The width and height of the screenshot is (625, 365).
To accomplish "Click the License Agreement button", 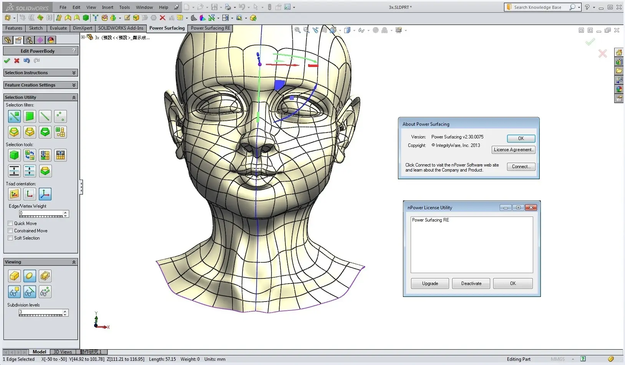I will 513,150.
